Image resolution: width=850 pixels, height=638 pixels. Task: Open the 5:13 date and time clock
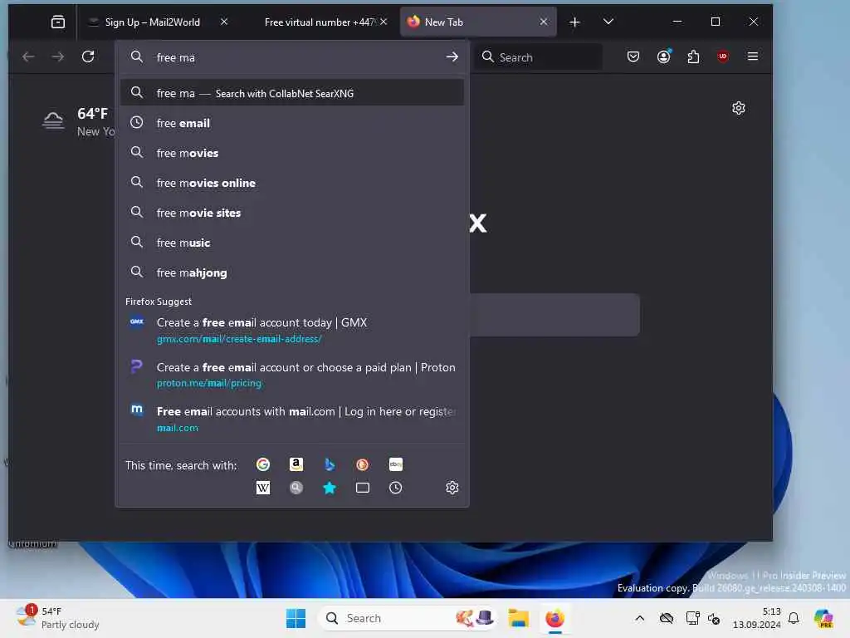tap(756, 618)
